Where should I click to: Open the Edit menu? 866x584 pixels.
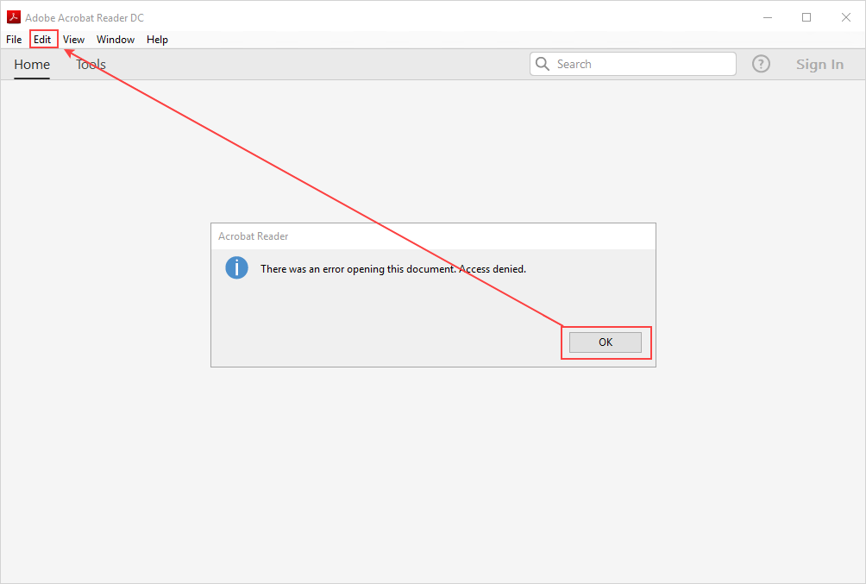click(42, 40)
